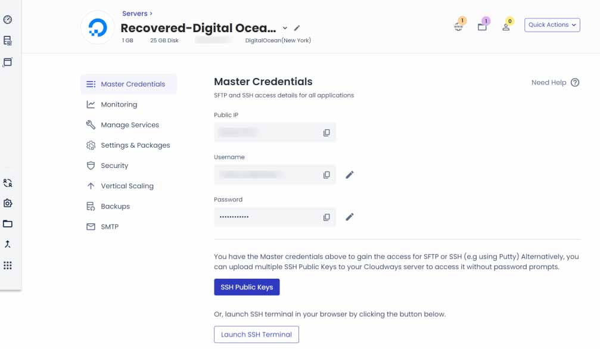The image size is (600, 349).
Task: Open the projects folder icon in the left rail
Action: pos(8,224)
